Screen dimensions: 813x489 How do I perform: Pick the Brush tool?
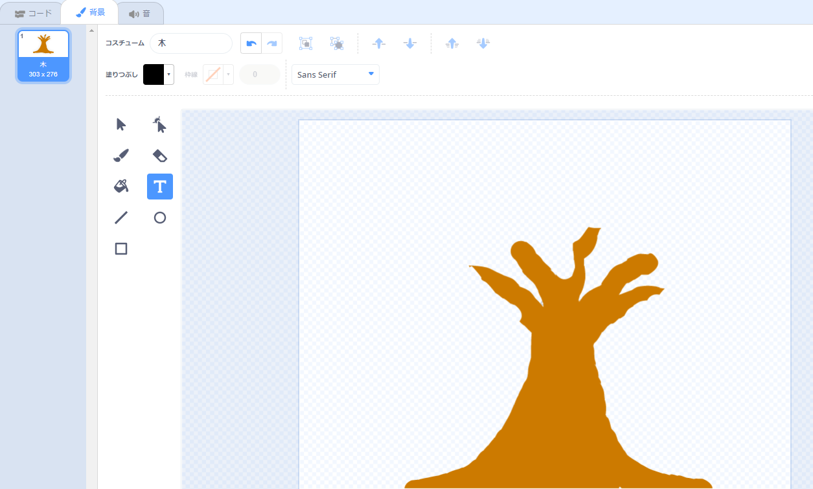tap(121, 155)
